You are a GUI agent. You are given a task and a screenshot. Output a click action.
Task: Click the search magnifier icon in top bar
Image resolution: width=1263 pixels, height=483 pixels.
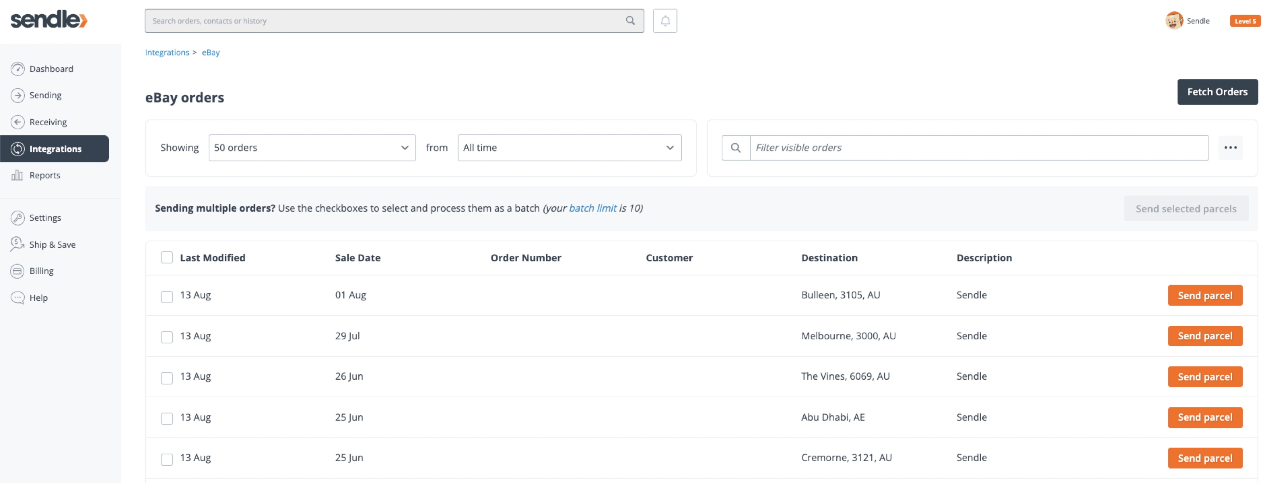(630, 21)
